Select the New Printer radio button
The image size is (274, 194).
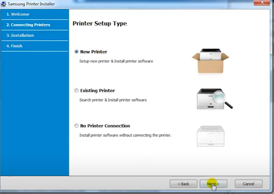(76, 52)
